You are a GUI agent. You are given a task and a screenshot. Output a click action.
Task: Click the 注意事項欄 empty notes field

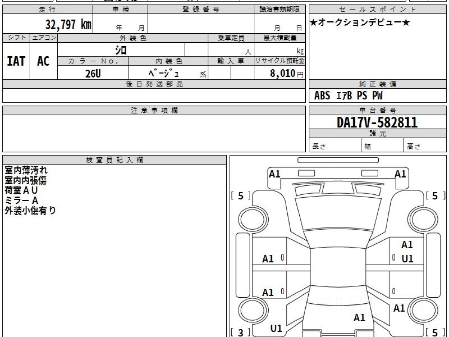[154, 133]
